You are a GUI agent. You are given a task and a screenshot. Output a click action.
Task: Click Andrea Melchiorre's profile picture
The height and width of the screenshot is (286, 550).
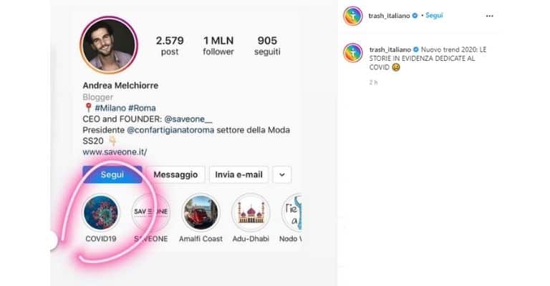coord(109,45)
